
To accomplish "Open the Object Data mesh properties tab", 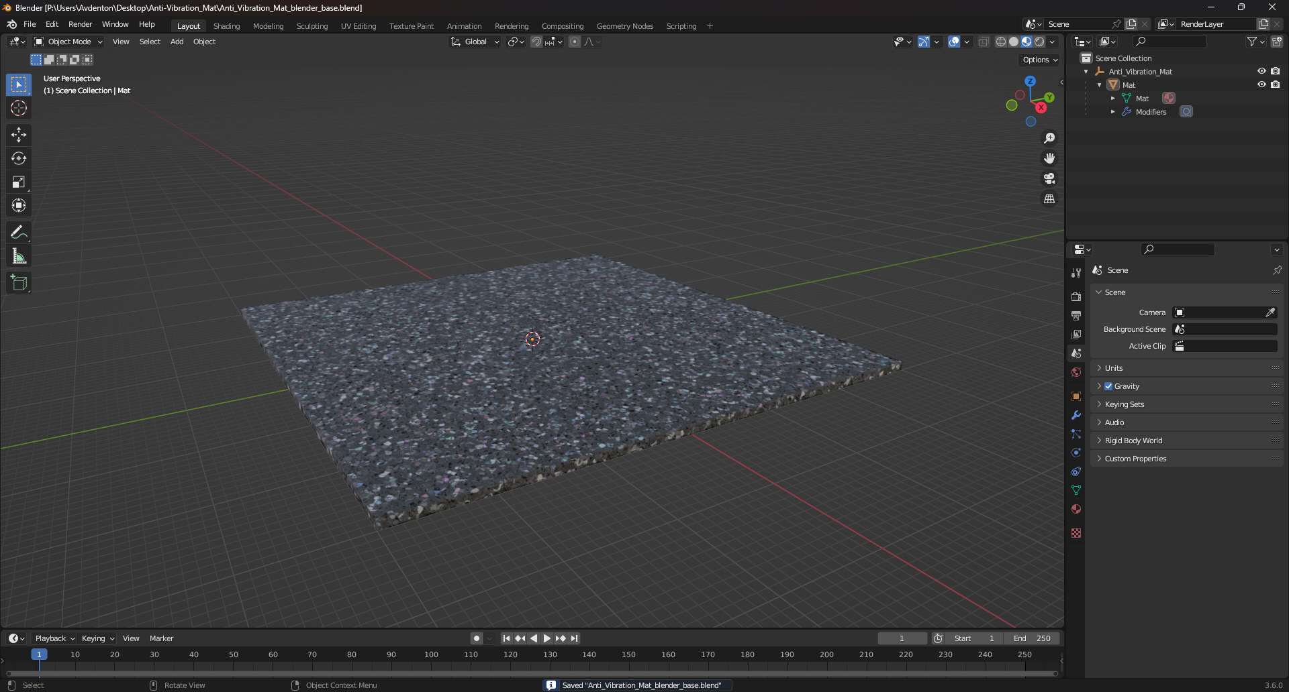I will click(x=1076, y=490).
